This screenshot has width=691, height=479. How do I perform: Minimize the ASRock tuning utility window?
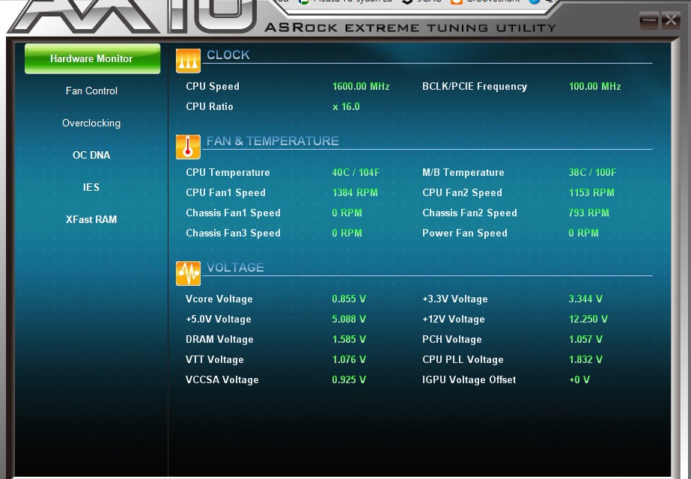[x=648, y=20]
